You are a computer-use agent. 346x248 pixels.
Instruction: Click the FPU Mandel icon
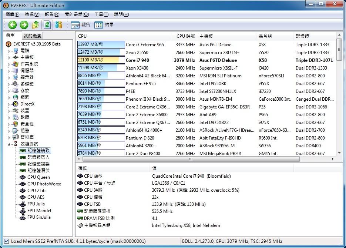pos(23,211)
